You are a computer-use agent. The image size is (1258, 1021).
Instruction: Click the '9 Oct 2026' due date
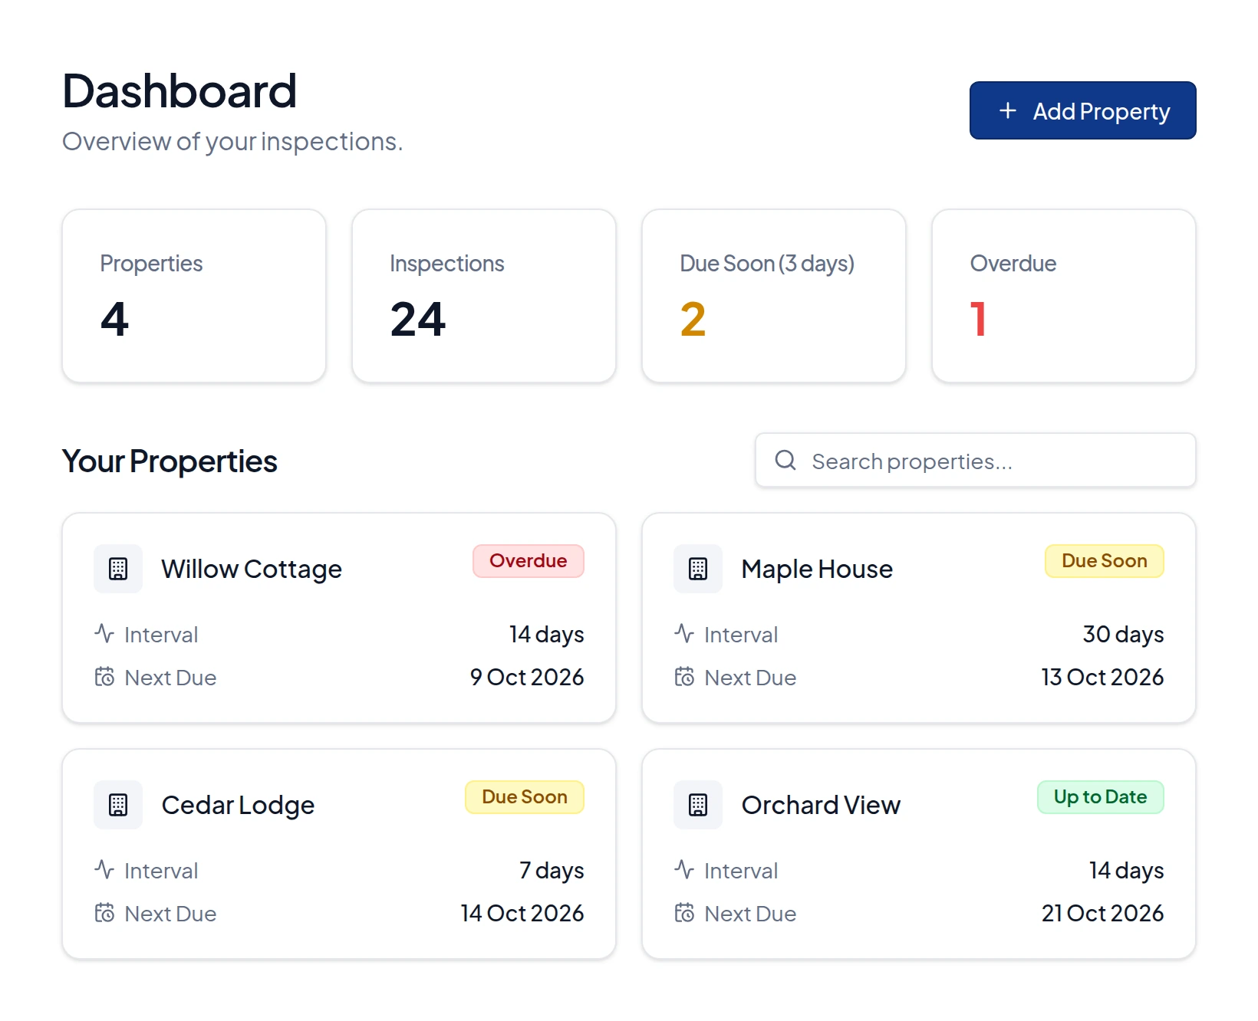(527, 677)
